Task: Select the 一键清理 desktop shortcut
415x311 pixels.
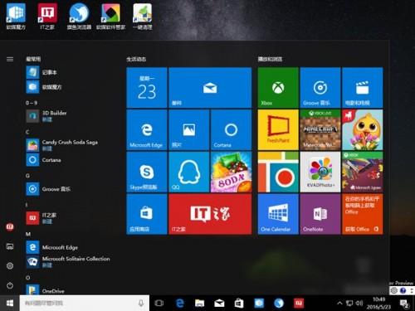Action: pos(143,16)
